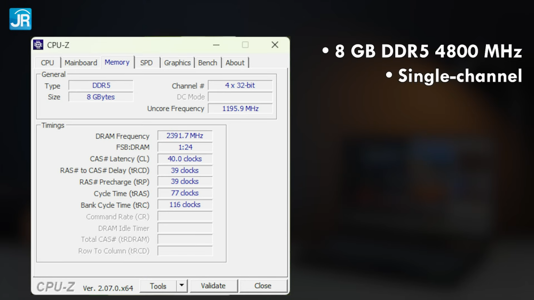Click the "Ver. 2.07.0.x64" version text
Image resolution: width=534 pixels, height=300 pixels.
point(108,288)
